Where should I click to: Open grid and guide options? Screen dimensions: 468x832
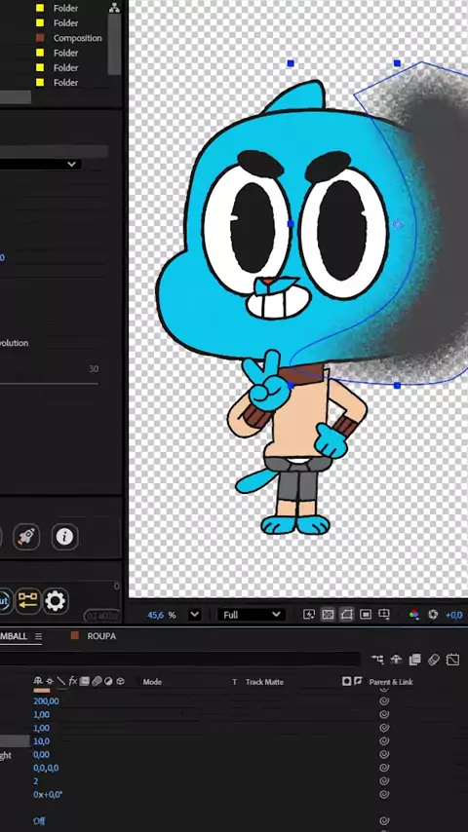click(383, 615)
